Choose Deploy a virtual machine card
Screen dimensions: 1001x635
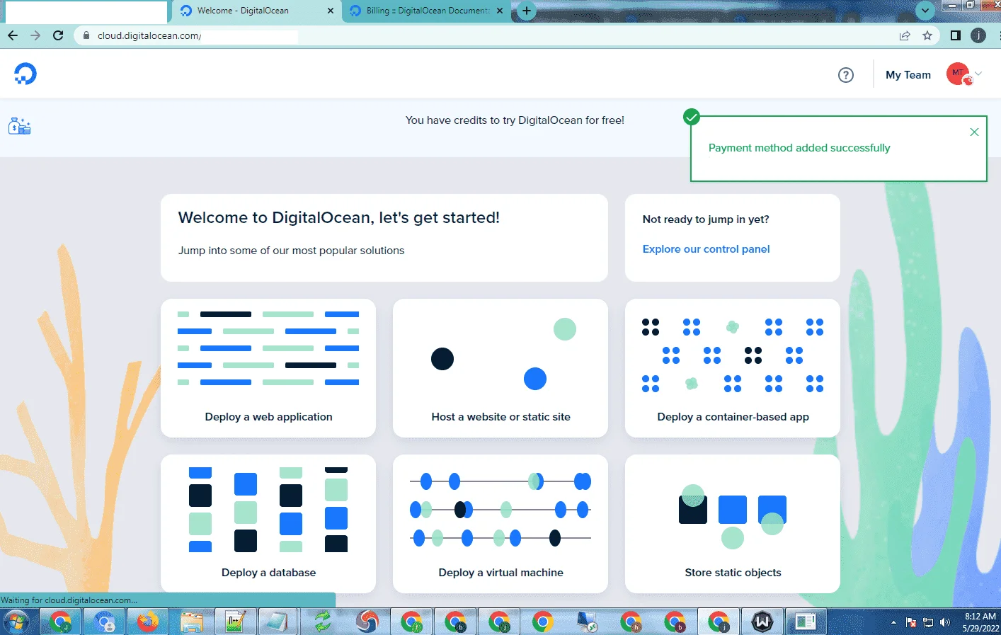click(500, 524)
